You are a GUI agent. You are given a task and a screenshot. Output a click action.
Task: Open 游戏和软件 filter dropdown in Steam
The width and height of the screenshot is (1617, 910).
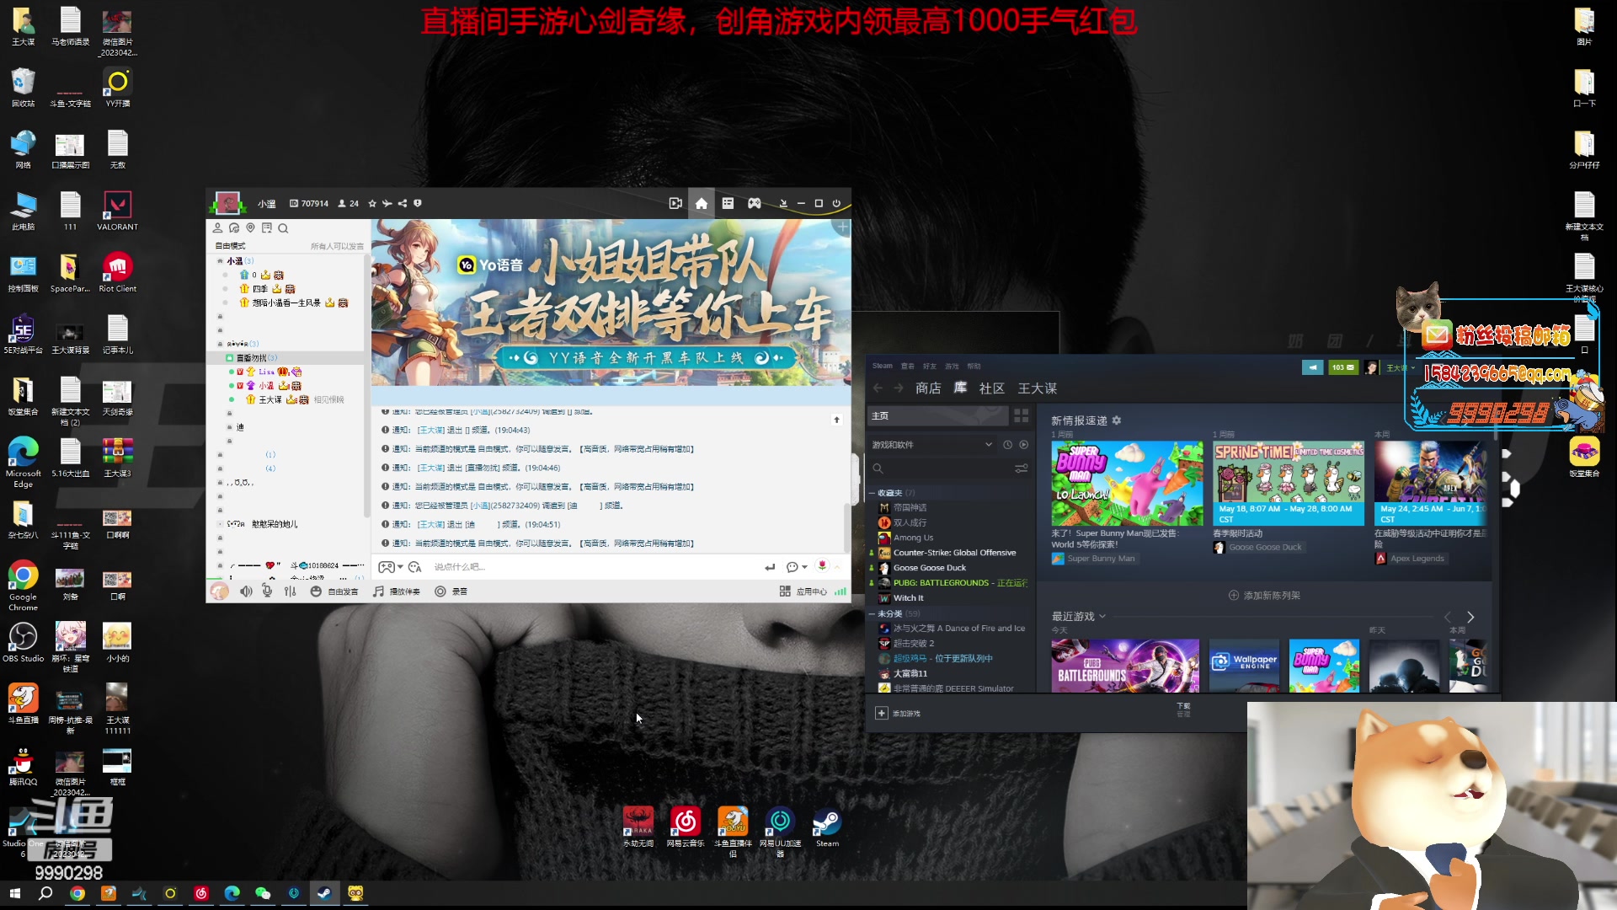coord(931,445)
